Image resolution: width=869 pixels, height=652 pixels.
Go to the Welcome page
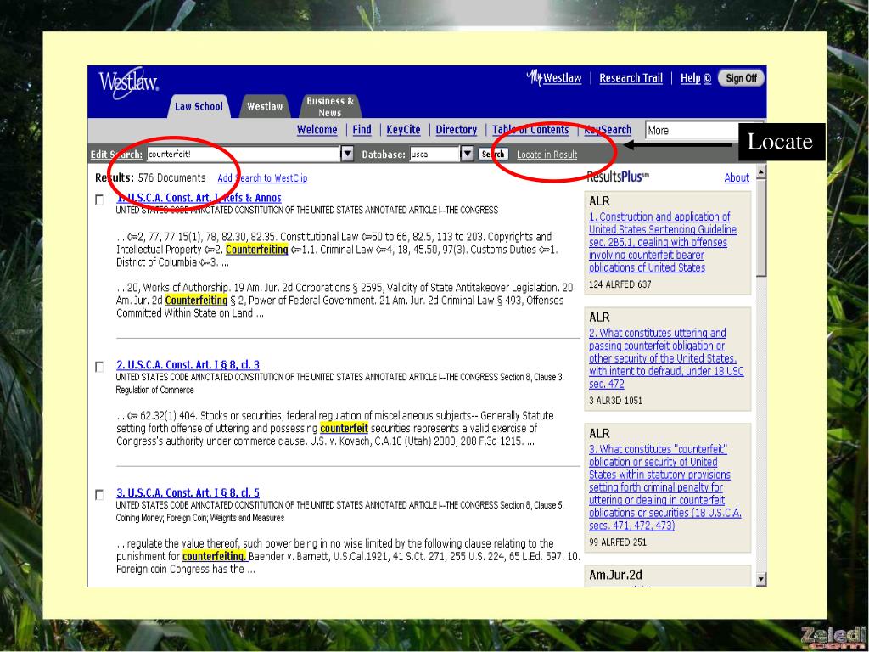(x=317, y=130)
